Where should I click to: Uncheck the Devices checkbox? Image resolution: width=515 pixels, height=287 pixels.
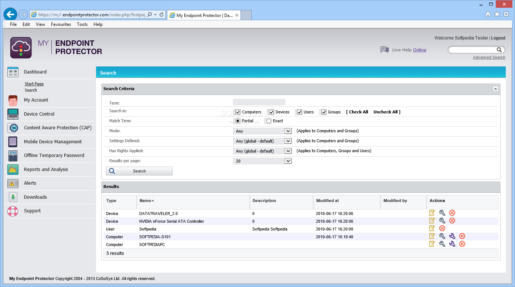tap(271, 112)
